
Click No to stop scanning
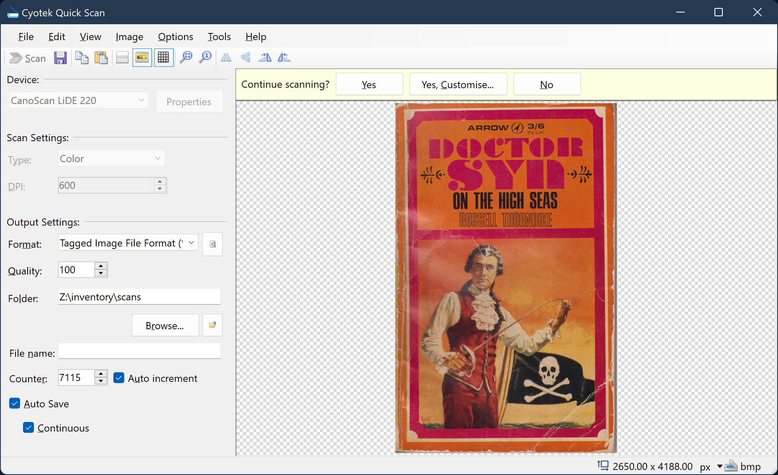(547, 84)
